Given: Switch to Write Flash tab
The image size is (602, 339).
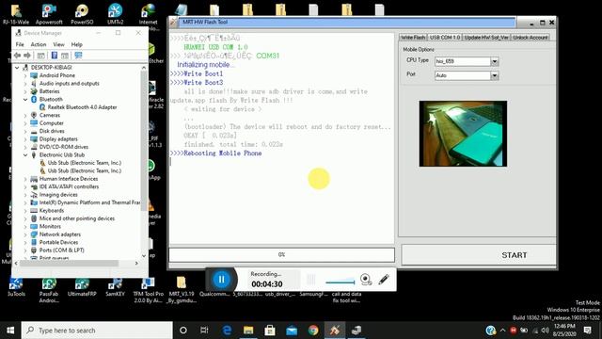Looking at the screenshot, I should (413, 38).
